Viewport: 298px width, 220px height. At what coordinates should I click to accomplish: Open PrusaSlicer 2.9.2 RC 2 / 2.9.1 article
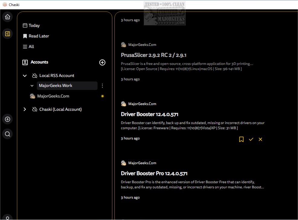(154, 55)
